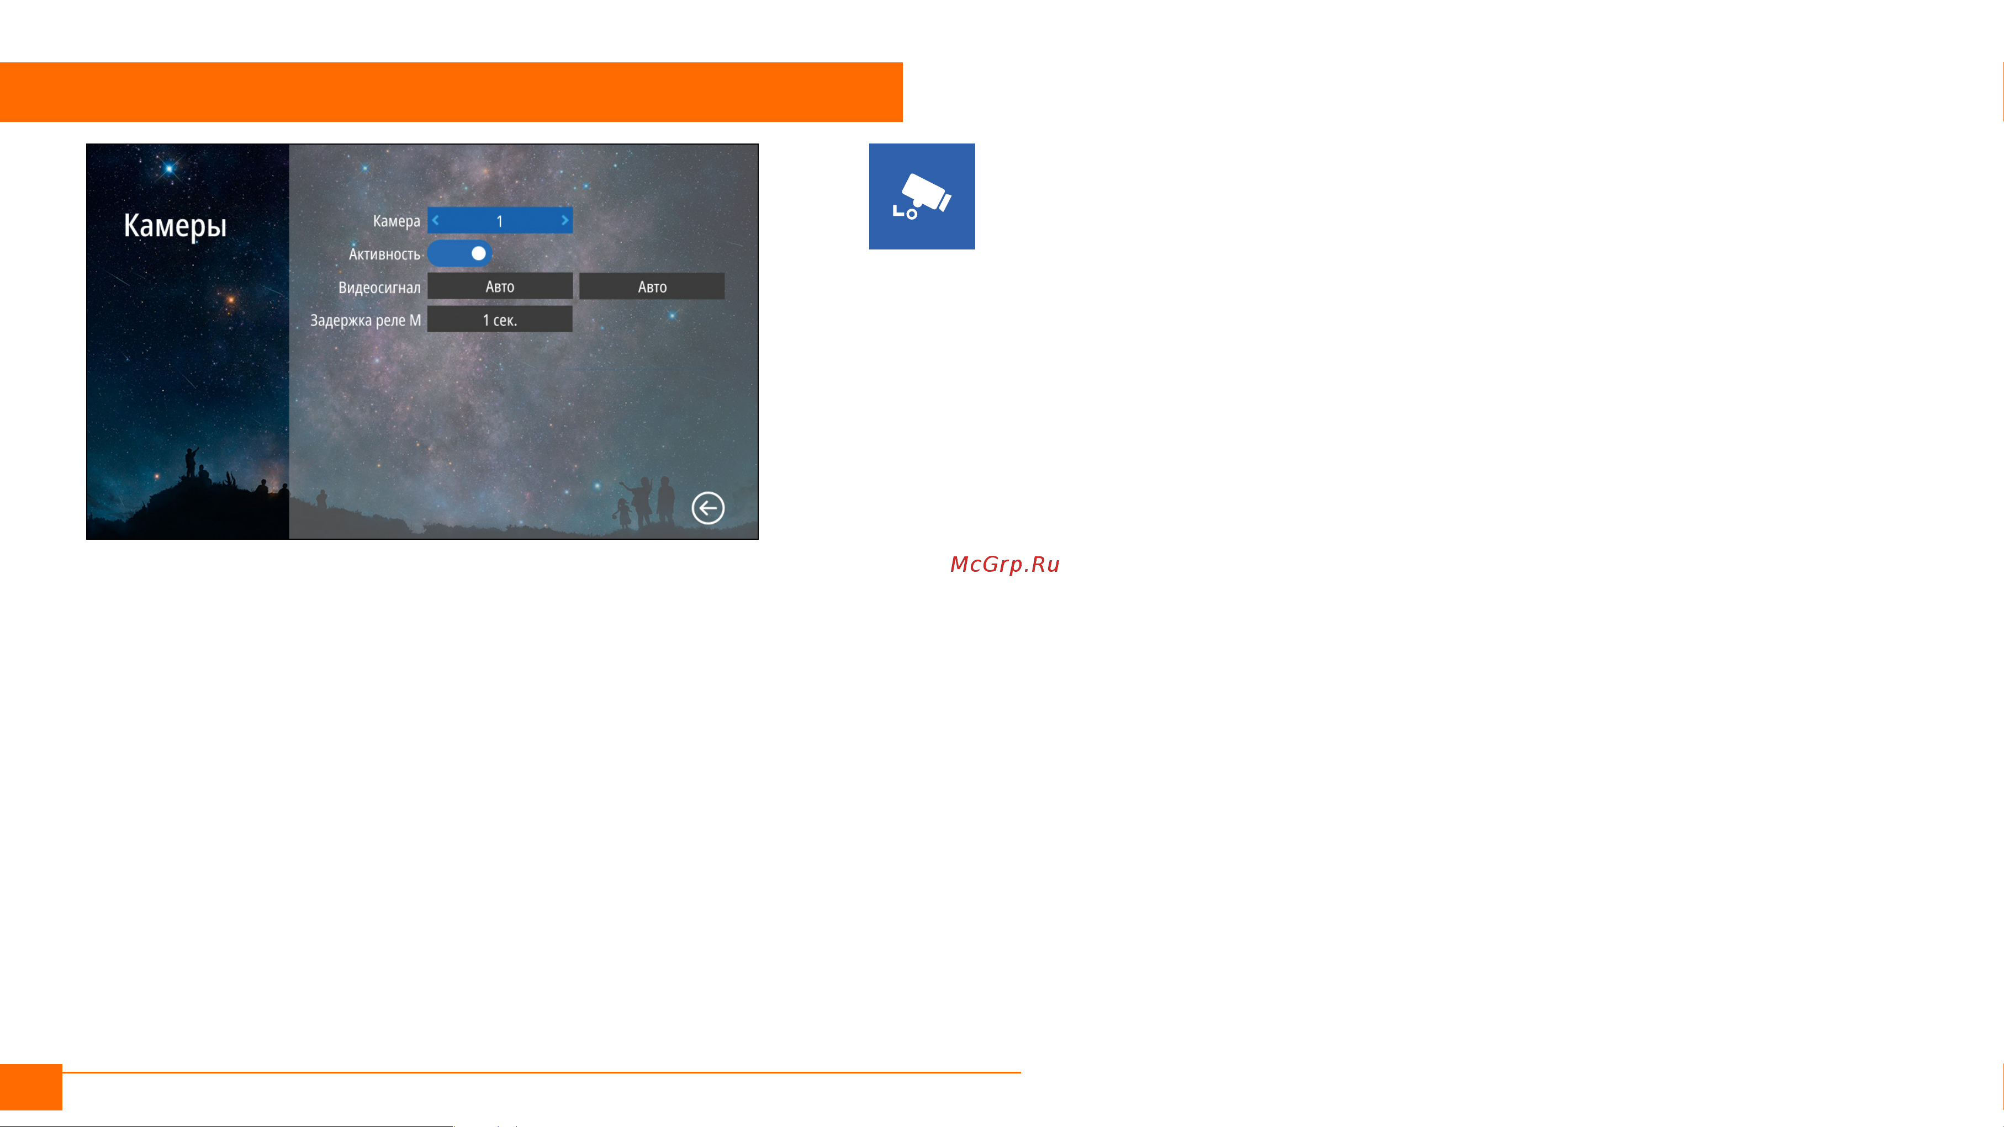2004x1127 pixels.
Task: Click the right arrow of Камера selector
Action: point(565,220)
